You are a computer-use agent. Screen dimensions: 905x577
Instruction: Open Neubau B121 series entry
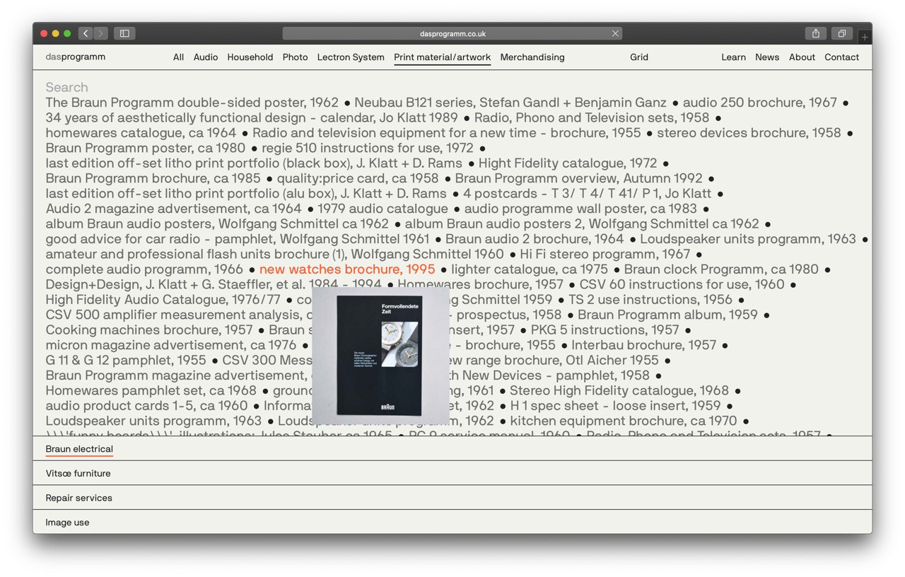tap(510, 103)
